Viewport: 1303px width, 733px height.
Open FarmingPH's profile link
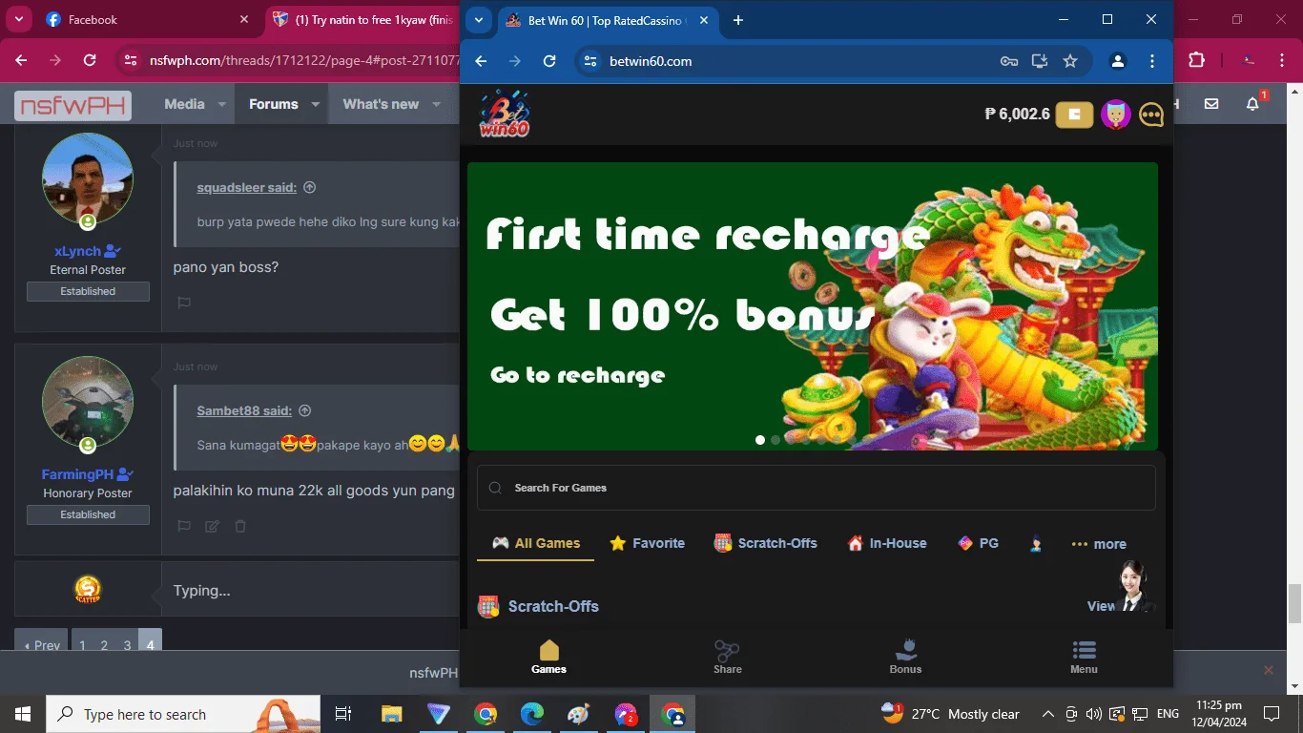pyautogui.click(x=77, y=474)
